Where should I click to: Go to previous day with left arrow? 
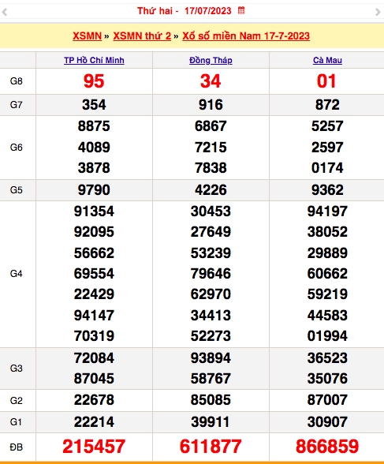[x=5, y=12]
